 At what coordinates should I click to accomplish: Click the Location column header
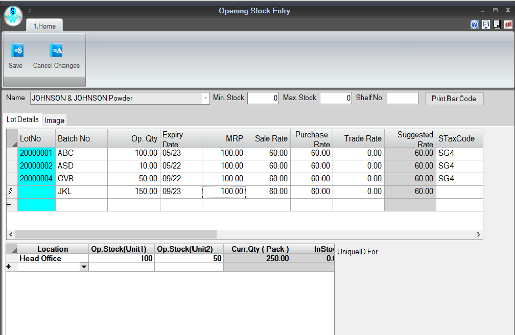(53, 249)
